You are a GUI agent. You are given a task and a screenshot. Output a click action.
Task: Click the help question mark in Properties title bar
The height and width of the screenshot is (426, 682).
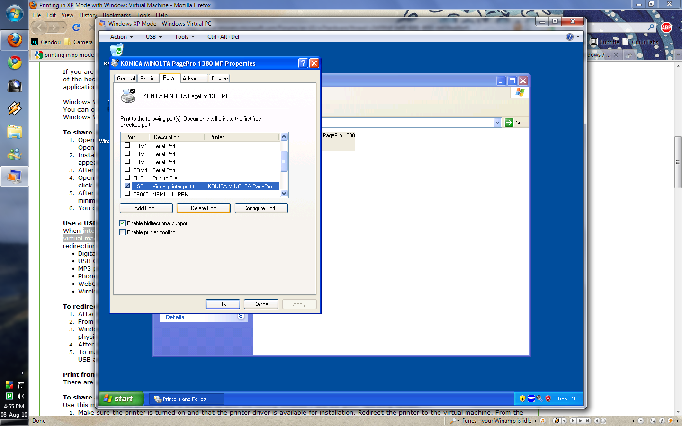[x=303, y=63]
